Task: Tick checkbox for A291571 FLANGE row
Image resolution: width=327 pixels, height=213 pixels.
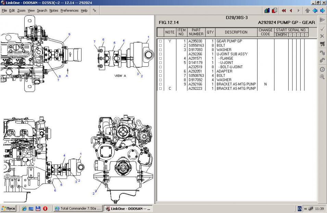Action: pyautogui.click(x=160, y=59)
